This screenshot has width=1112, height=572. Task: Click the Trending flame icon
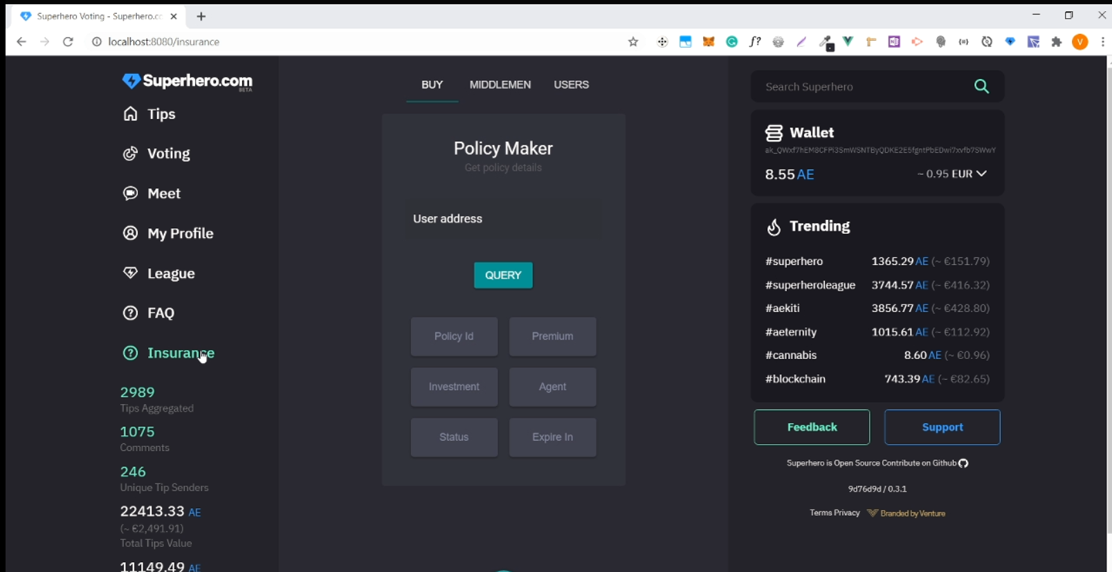click(x=774, y=226)
